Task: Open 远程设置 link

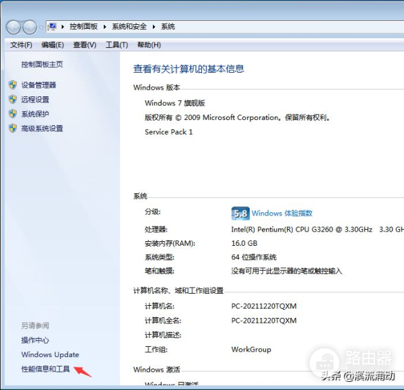Action: [x=35, y=100]
